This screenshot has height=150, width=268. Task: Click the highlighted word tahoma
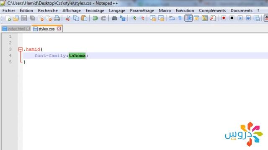[77, 55]
